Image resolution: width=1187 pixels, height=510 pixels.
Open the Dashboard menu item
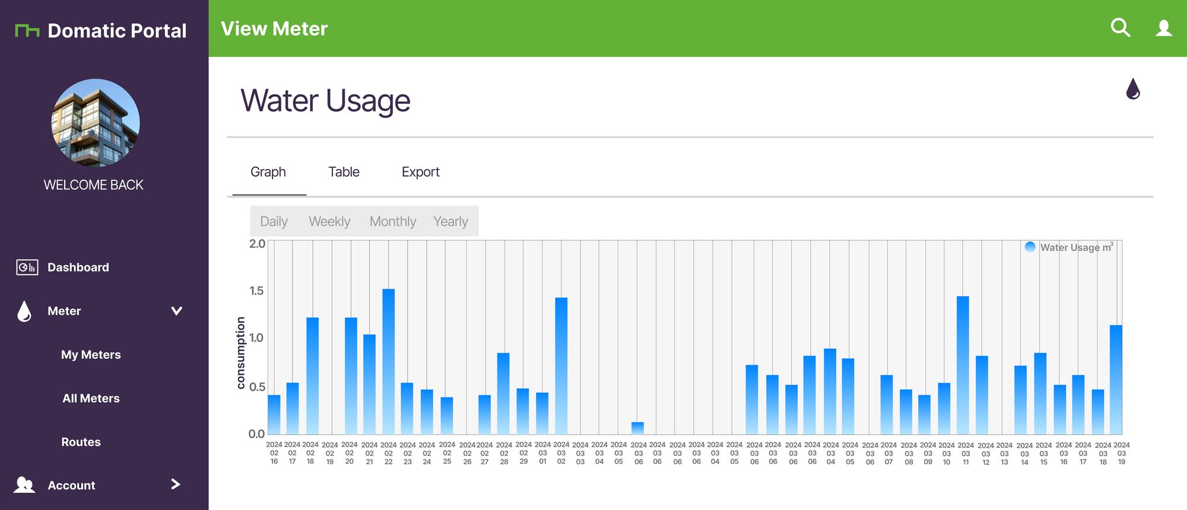point(78,267)
